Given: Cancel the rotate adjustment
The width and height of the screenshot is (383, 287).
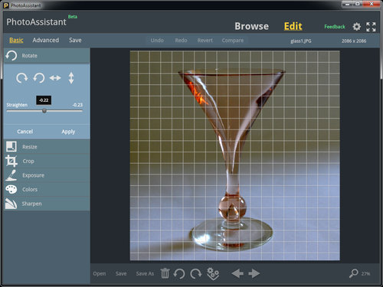Looking at the screenshot, I should [25, 132].
